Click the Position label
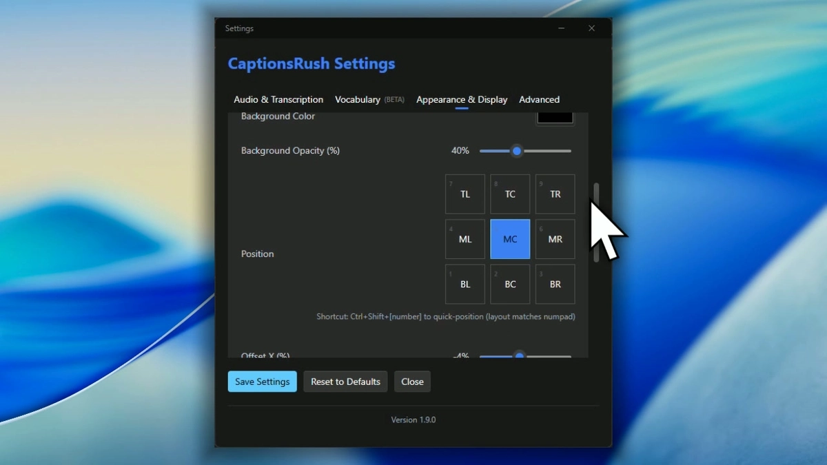 point(257,254)
